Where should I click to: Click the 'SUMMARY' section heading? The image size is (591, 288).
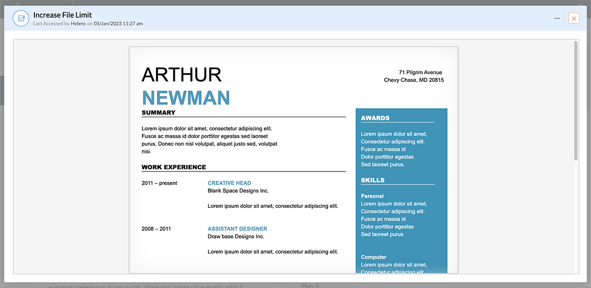[x=159, y=112]
